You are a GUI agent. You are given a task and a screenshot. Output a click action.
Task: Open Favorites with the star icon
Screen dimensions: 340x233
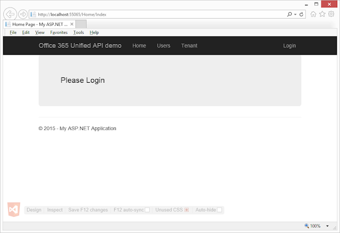click(x=322, y=14)
